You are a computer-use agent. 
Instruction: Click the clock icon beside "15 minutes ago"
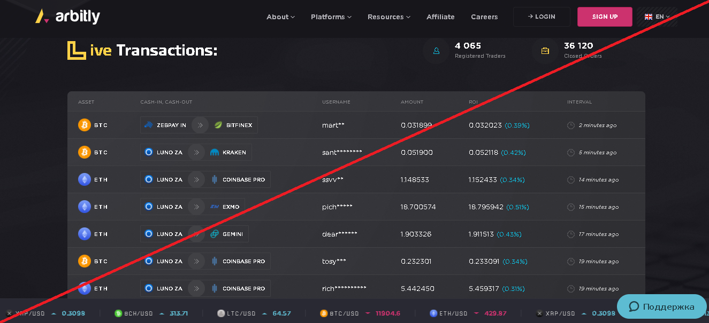[571, 207]
